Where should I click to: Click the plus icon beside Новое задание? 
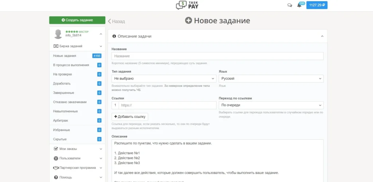click(188, 21)
